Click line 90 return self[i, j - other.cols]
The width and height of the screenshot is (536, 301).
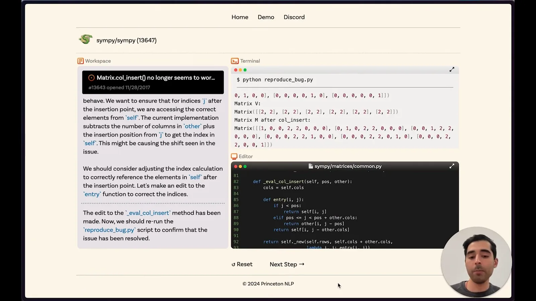point(312,230)
